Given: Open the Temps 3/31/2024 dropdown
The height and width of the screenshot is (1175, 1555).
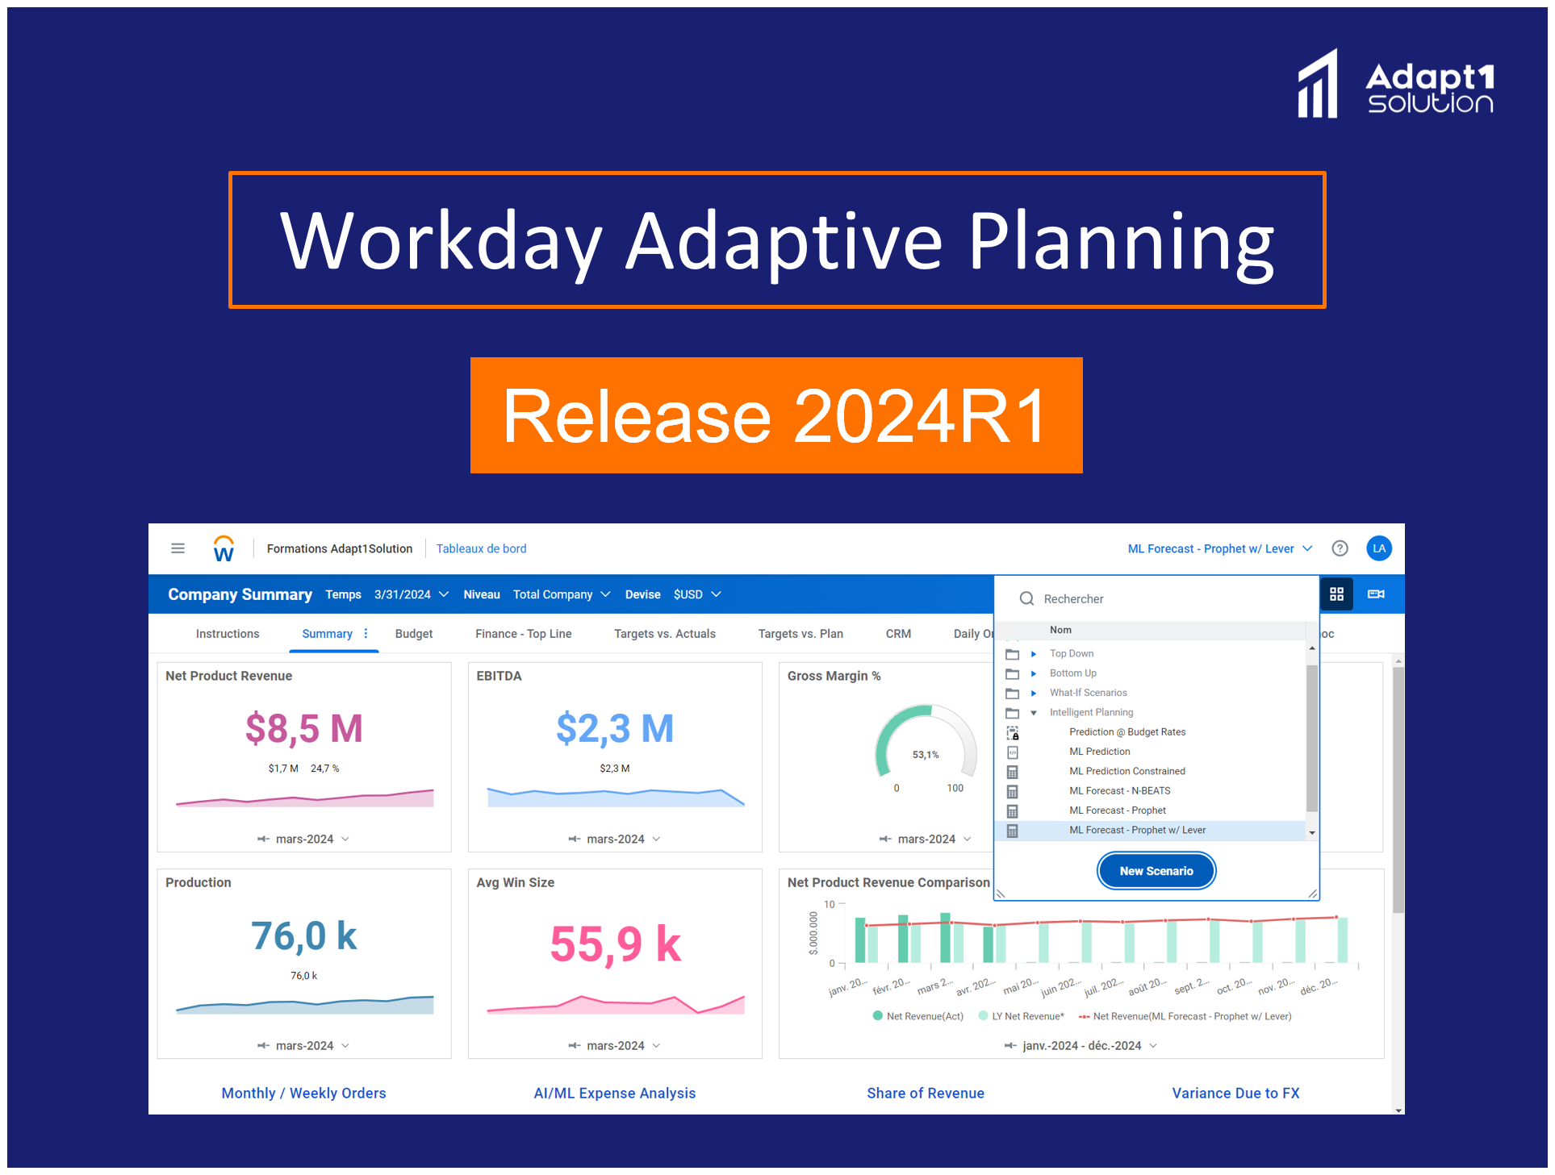Looking at the screenshot, I should coord(411,594).
